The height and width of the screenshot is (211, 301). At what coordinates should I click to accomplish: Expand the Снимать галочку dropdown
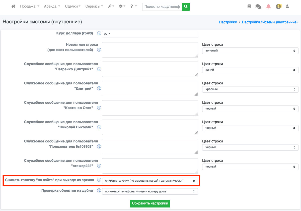(150, 181)
